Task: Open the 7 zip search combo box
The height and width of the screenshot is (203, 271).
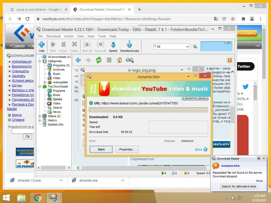Action: (171, 47)
